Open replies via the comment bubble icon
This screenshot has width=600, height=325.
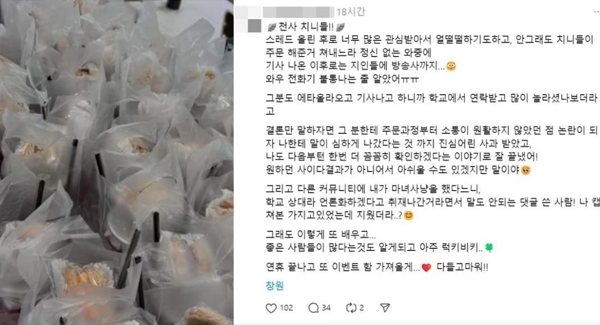[x=313, y=308]
